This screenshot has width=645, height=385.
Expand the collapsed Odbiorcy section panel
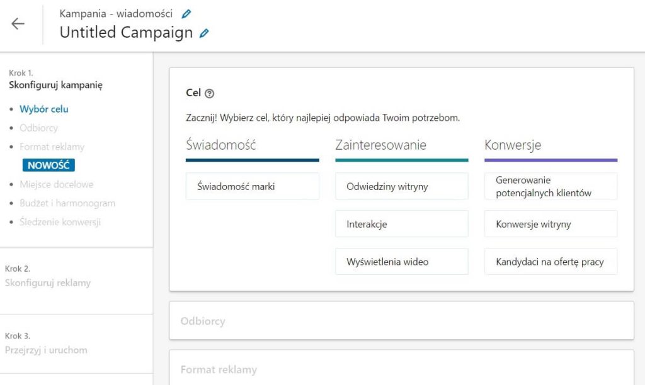click(401, 321)
